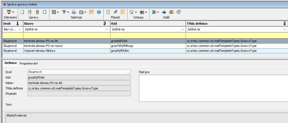Viewport: 288px width, 123px height.
Task: Click the yellow filter cell under Název
Action: tap(66, 35)
